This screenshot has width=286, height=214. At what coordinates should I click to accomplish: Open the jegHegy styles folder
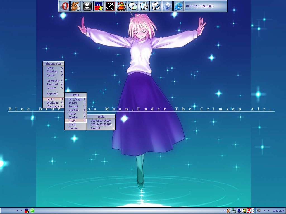[x=75, y=110]
